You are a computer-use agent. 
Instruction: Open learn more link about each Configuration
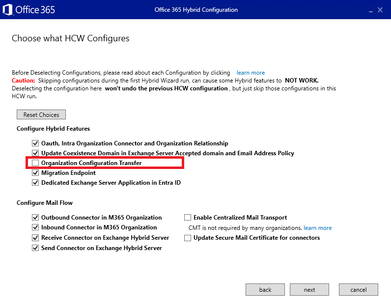click(x=251, y=73)
